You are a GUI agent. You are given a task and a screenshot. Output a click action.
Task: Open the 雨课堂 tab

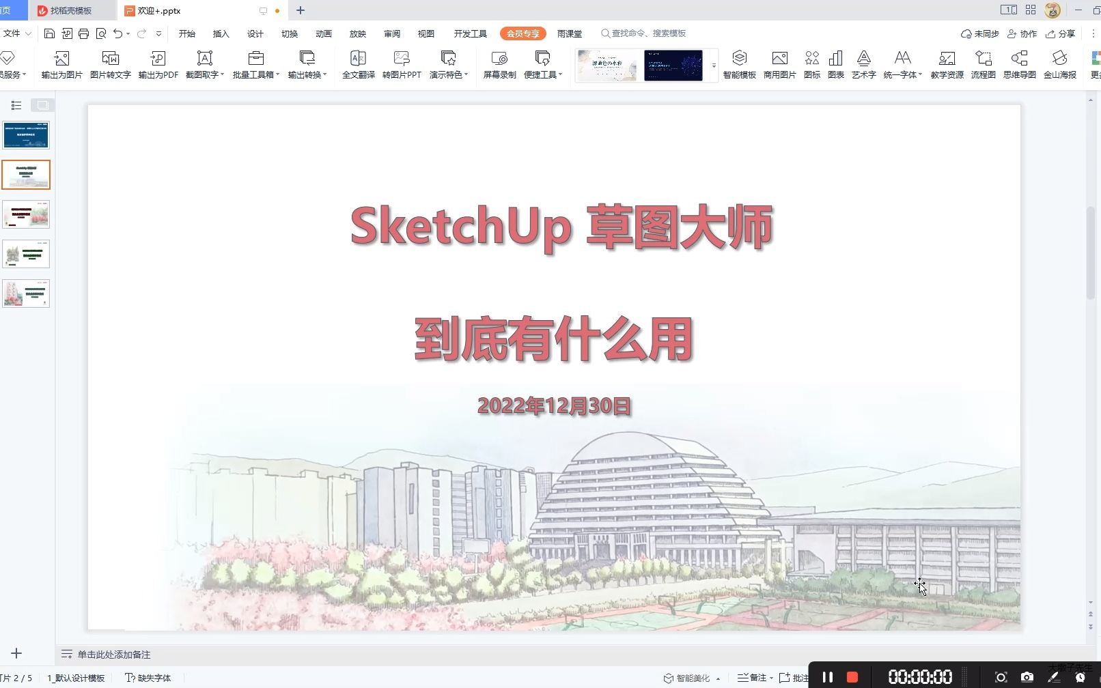[570, 33]
